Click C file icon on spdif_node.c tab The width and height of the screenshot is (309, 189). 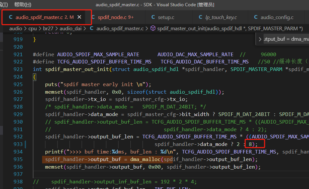[x=93, y=17]
